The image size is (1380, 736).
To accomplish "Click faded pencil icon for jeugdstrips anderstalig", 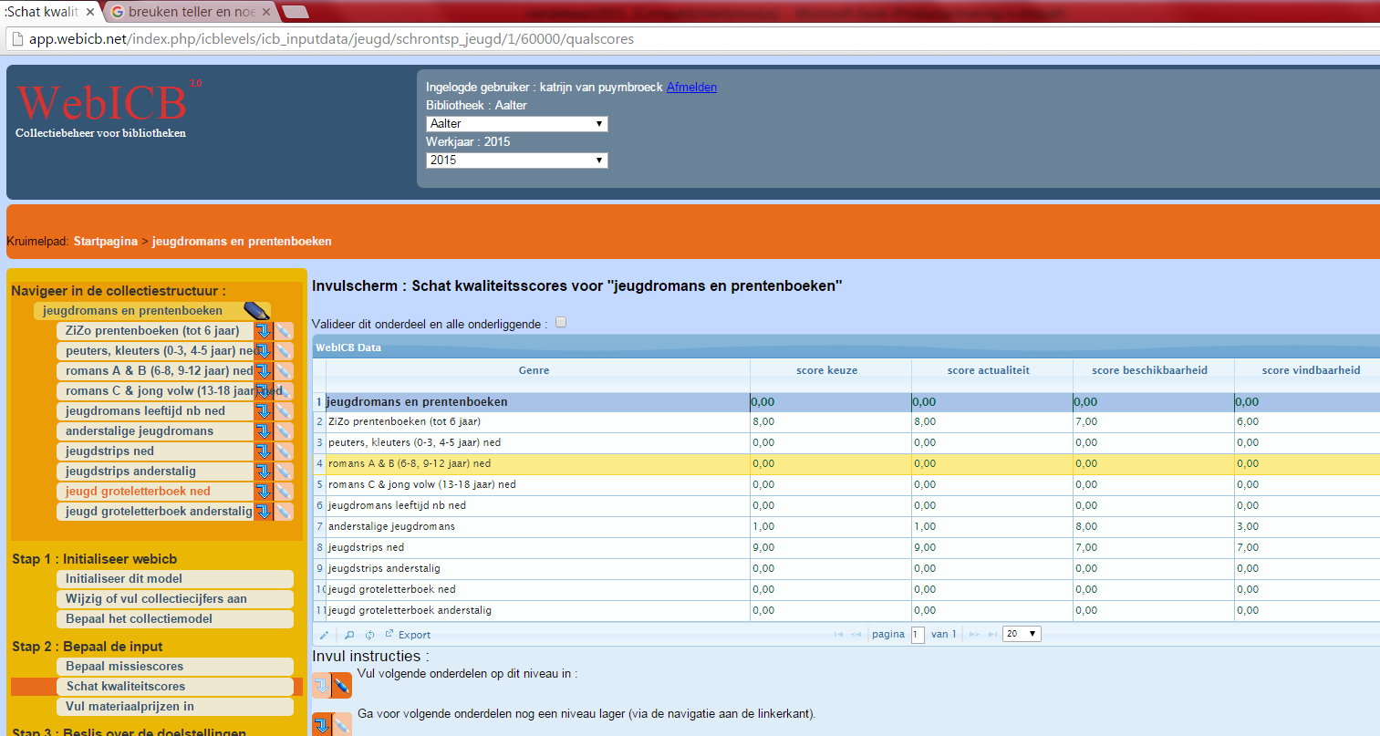I will (x=284, y=472).
